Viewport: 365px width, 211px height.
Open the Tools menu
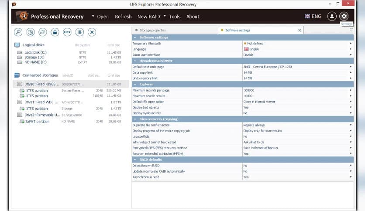point(174,17)
